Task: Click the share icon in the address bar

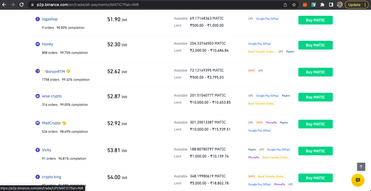Action: [285, 4]
